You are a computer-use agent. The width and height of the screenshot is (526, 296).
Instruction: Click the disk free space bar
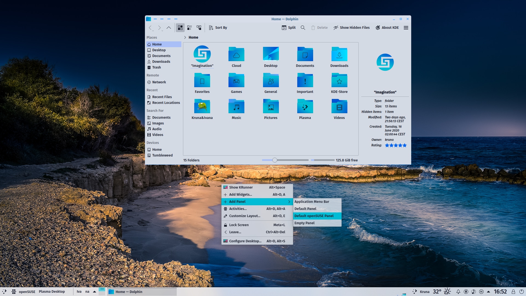(x=323, y=160)
